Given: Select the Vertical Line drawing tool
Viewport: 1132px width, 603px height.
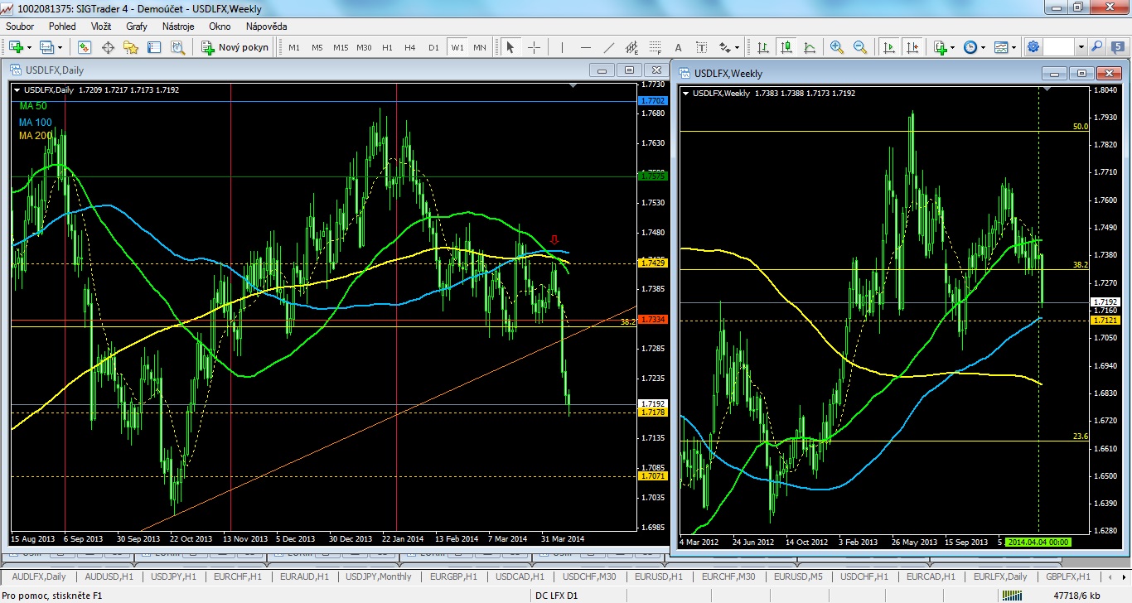Looking at the screenshot, I should click(x=562, y=47).
